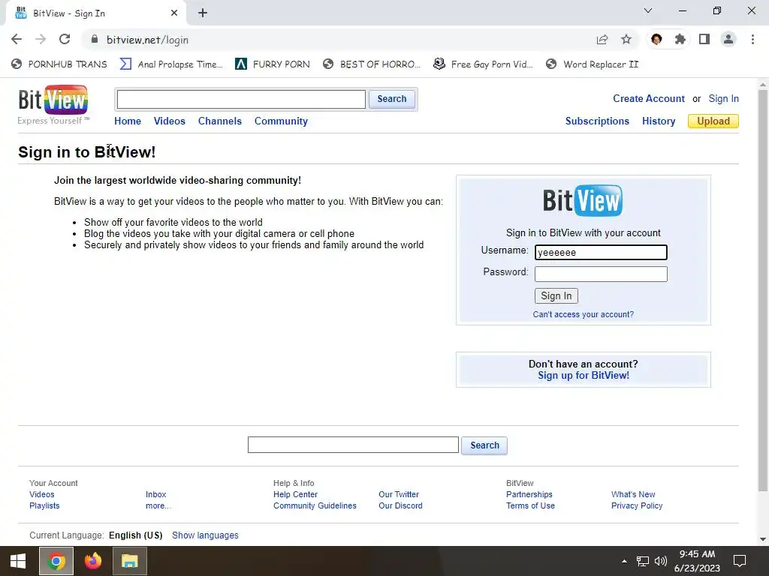Reload the bitview.net login page
Image resolution: width=769 pixels, height=576 pixels.
point(65,39)
